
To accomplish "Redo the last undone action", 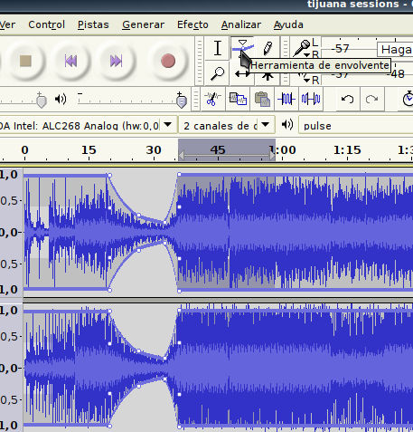I will point(372,99).
